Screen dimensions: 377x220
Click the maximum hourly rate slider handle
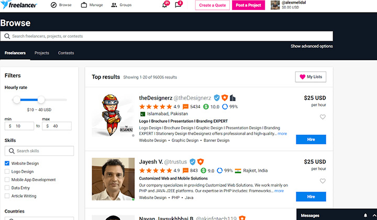(x=41, y=100)
